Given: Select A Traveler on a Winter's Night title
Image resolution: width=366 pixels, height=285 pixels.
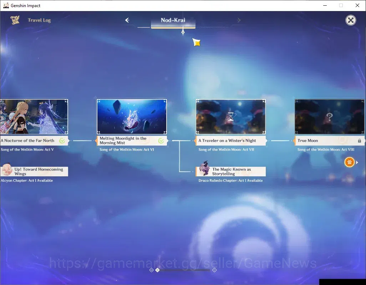Looking at the screenshot, I should coord(227,140).
